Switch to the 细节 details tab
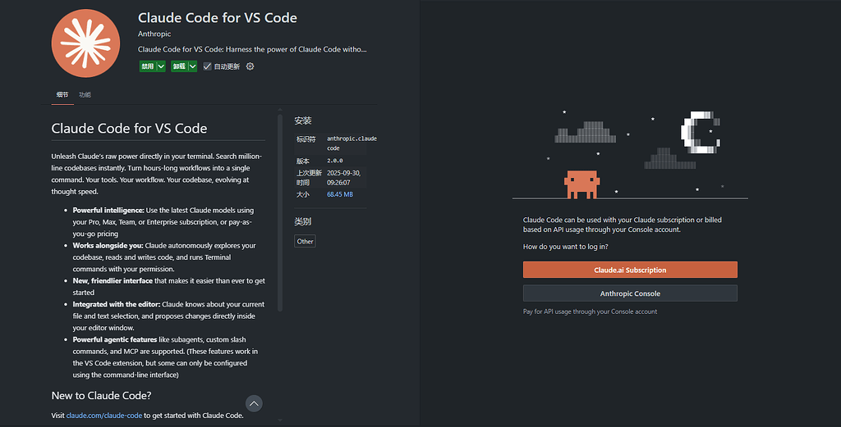This screenshot has height=427, width=841. click(x=62, y=95)
